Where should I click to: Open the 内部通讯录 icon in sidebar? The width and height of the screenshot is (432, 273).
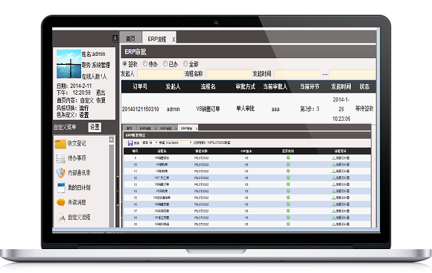pos(60,173)
